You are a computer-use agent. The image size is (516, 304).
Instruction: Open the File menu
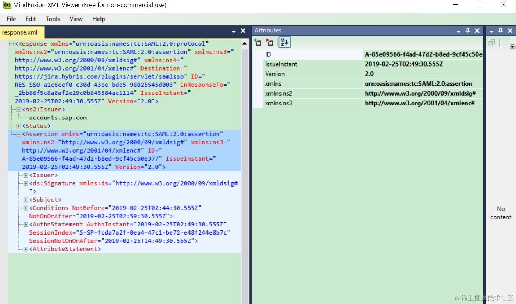coord(11,19)
